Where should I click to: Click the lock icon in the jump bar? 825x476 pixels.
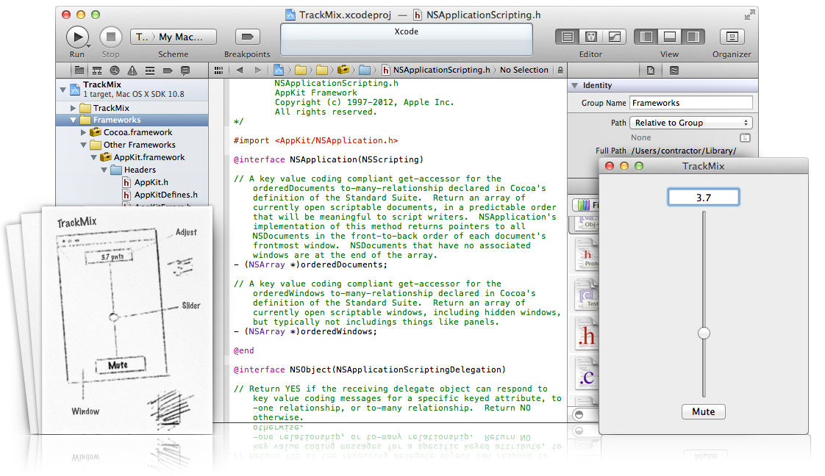(560, 71)
